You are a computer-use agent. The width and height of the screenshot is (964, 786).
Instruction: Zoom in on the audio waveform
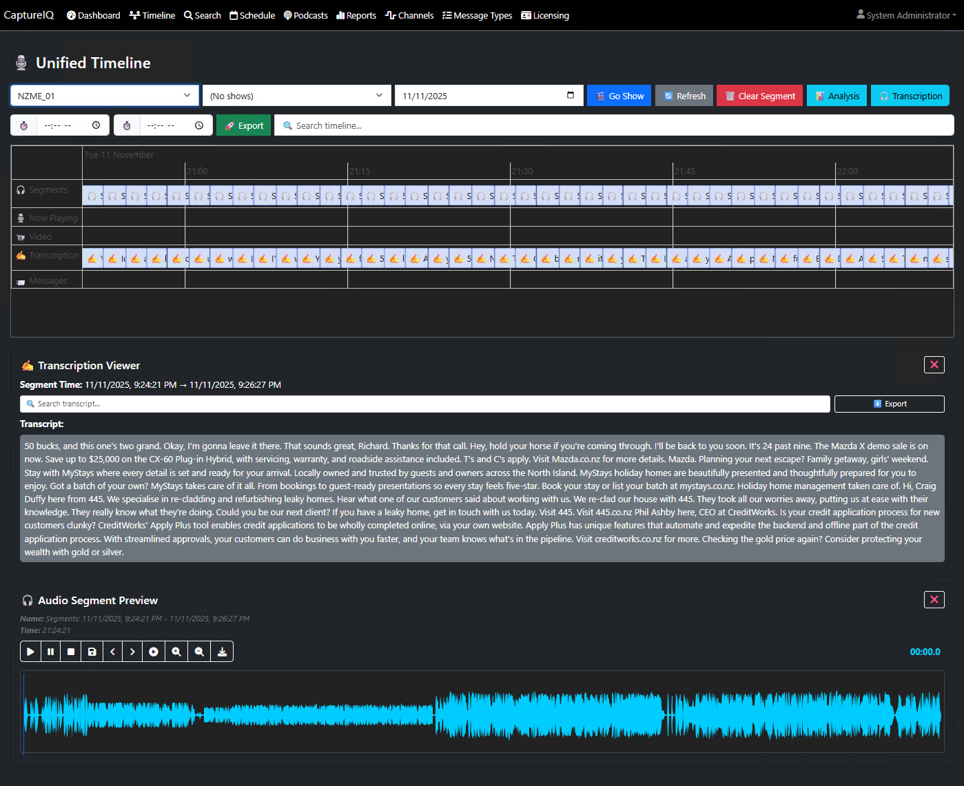coord(176,652)
